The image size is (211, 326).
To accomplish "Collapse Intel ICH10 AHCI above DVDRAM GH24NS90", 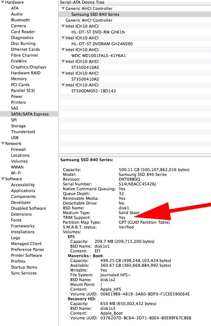I will pos(63,38).
